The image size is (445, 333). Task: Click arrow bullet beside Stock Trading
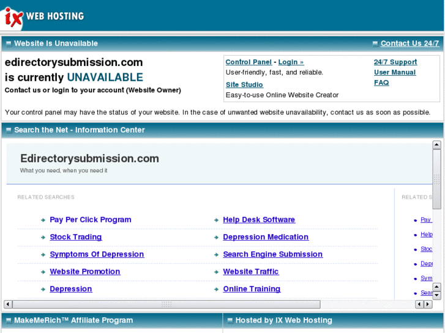pyautogui.click(x=43, y=237)
